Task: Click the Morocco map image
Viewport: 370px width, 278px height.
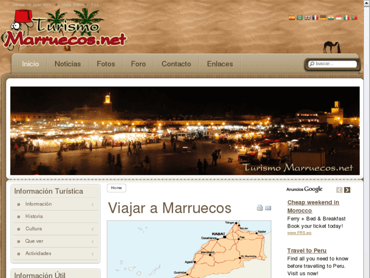Action: (189, 249)
